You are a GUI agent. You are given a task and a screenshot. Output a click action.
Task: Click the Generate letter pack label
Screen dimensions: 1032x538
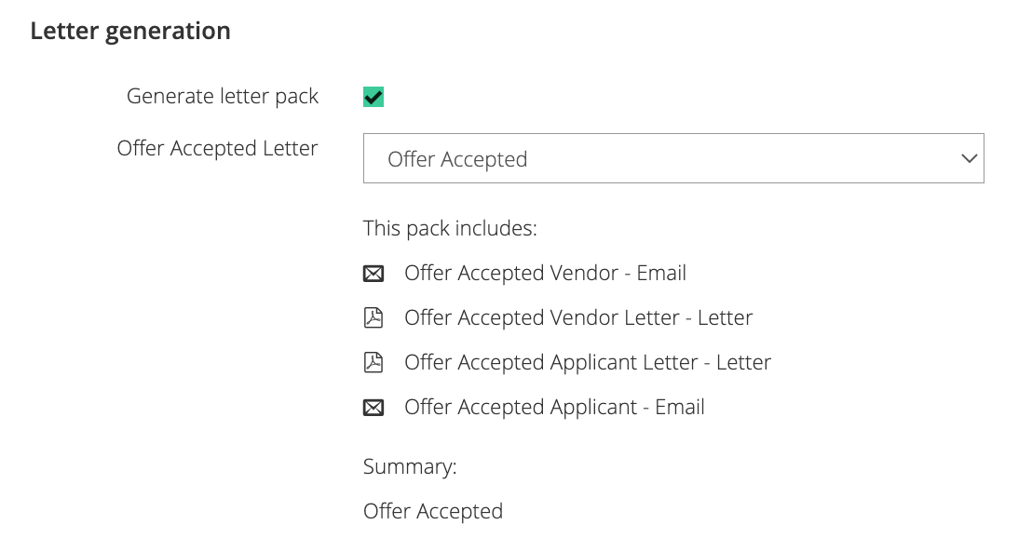tap(223, 96)
